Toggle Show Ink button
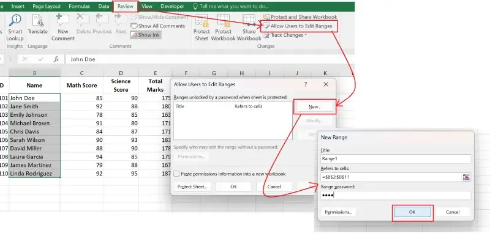 click(146, 35)
